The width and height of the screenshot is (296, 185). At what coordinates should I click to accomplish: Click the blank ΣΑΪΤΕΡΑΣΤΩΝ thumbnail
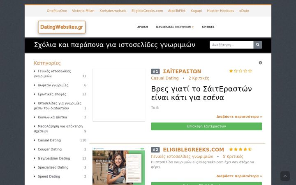tap(119, 95)
